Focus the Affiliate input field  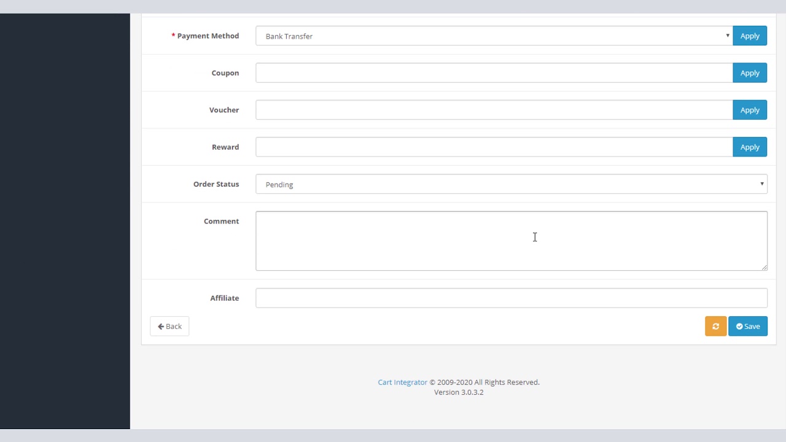click(512, 298)
